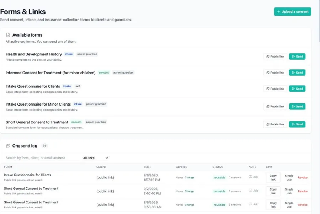Open the All links filter dropdown
Viewport: 320px width, 214px height.
pyautogui.click(x=96, y=158)
